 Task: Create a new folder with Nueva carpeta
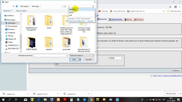[x=21, y=11]
